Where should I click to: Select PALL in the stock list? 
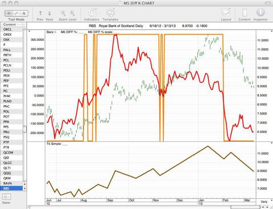11,50
